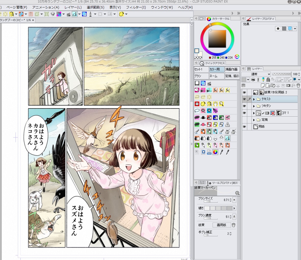301x260 pixels.
Task: Expand the コマ 1 frame folder
Action: 254,113
